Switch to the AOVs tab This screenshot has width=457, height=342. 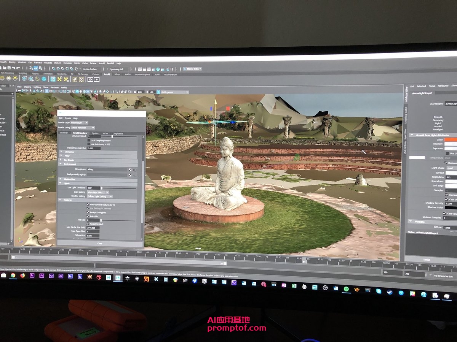105,133
